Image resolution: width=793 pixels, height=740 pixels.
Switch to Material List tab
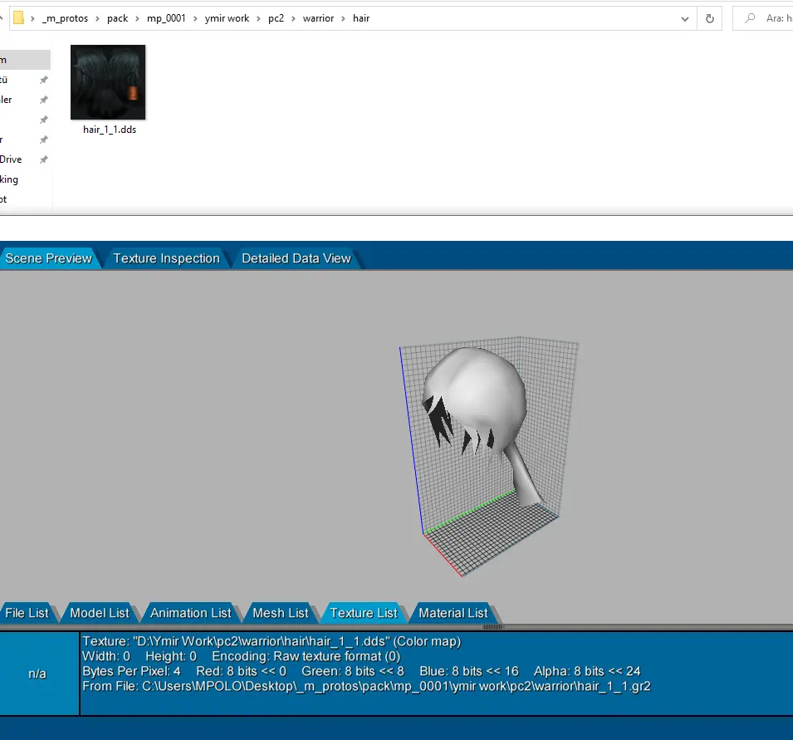point(453,613)
